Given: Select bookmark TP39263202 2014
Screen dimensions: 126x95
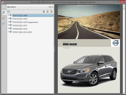Looking at the screenshot, I should pyautogui.click(x=20, y=29).
